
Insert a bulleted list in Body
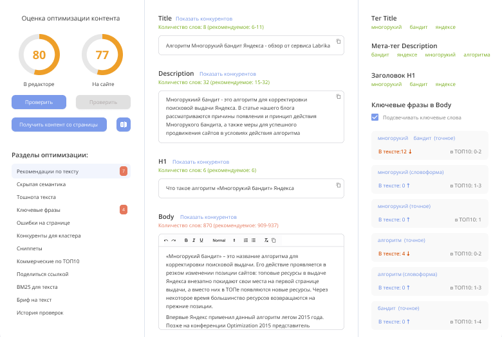pos(254,240)
